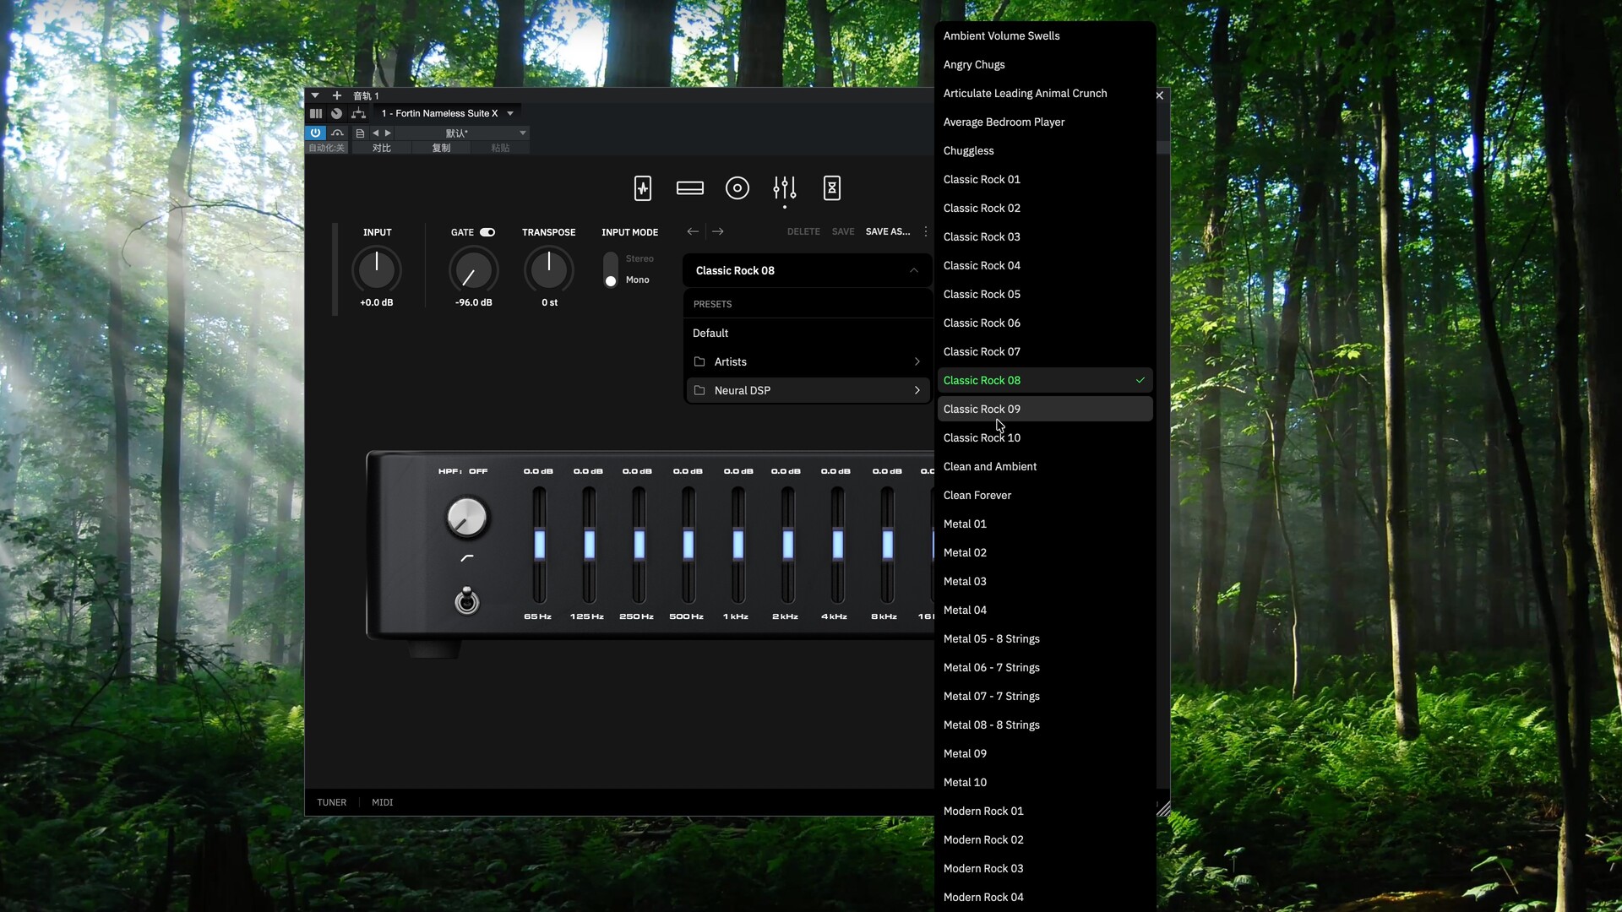Image resolution: width=1622 pixels, height=912 pixels.
Task: Go to previous preset with left arrow
Action: coord(693,231)
